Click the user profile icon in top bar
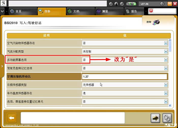Screen dimensions: 178x128 pyautogui.click(x=116, y=4)
